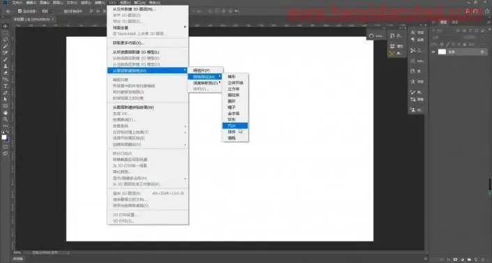Select the Rectangle shape tool
Viewport: 492px width, 263px height.
tap(6, 106)
